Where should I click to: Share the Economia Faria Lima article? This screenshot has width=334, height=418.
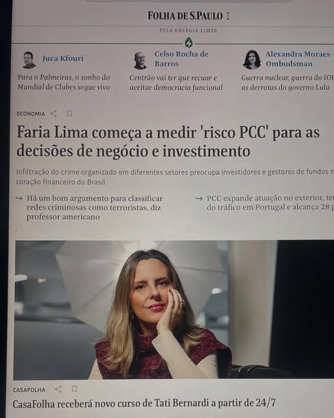[x=53, y=114]
